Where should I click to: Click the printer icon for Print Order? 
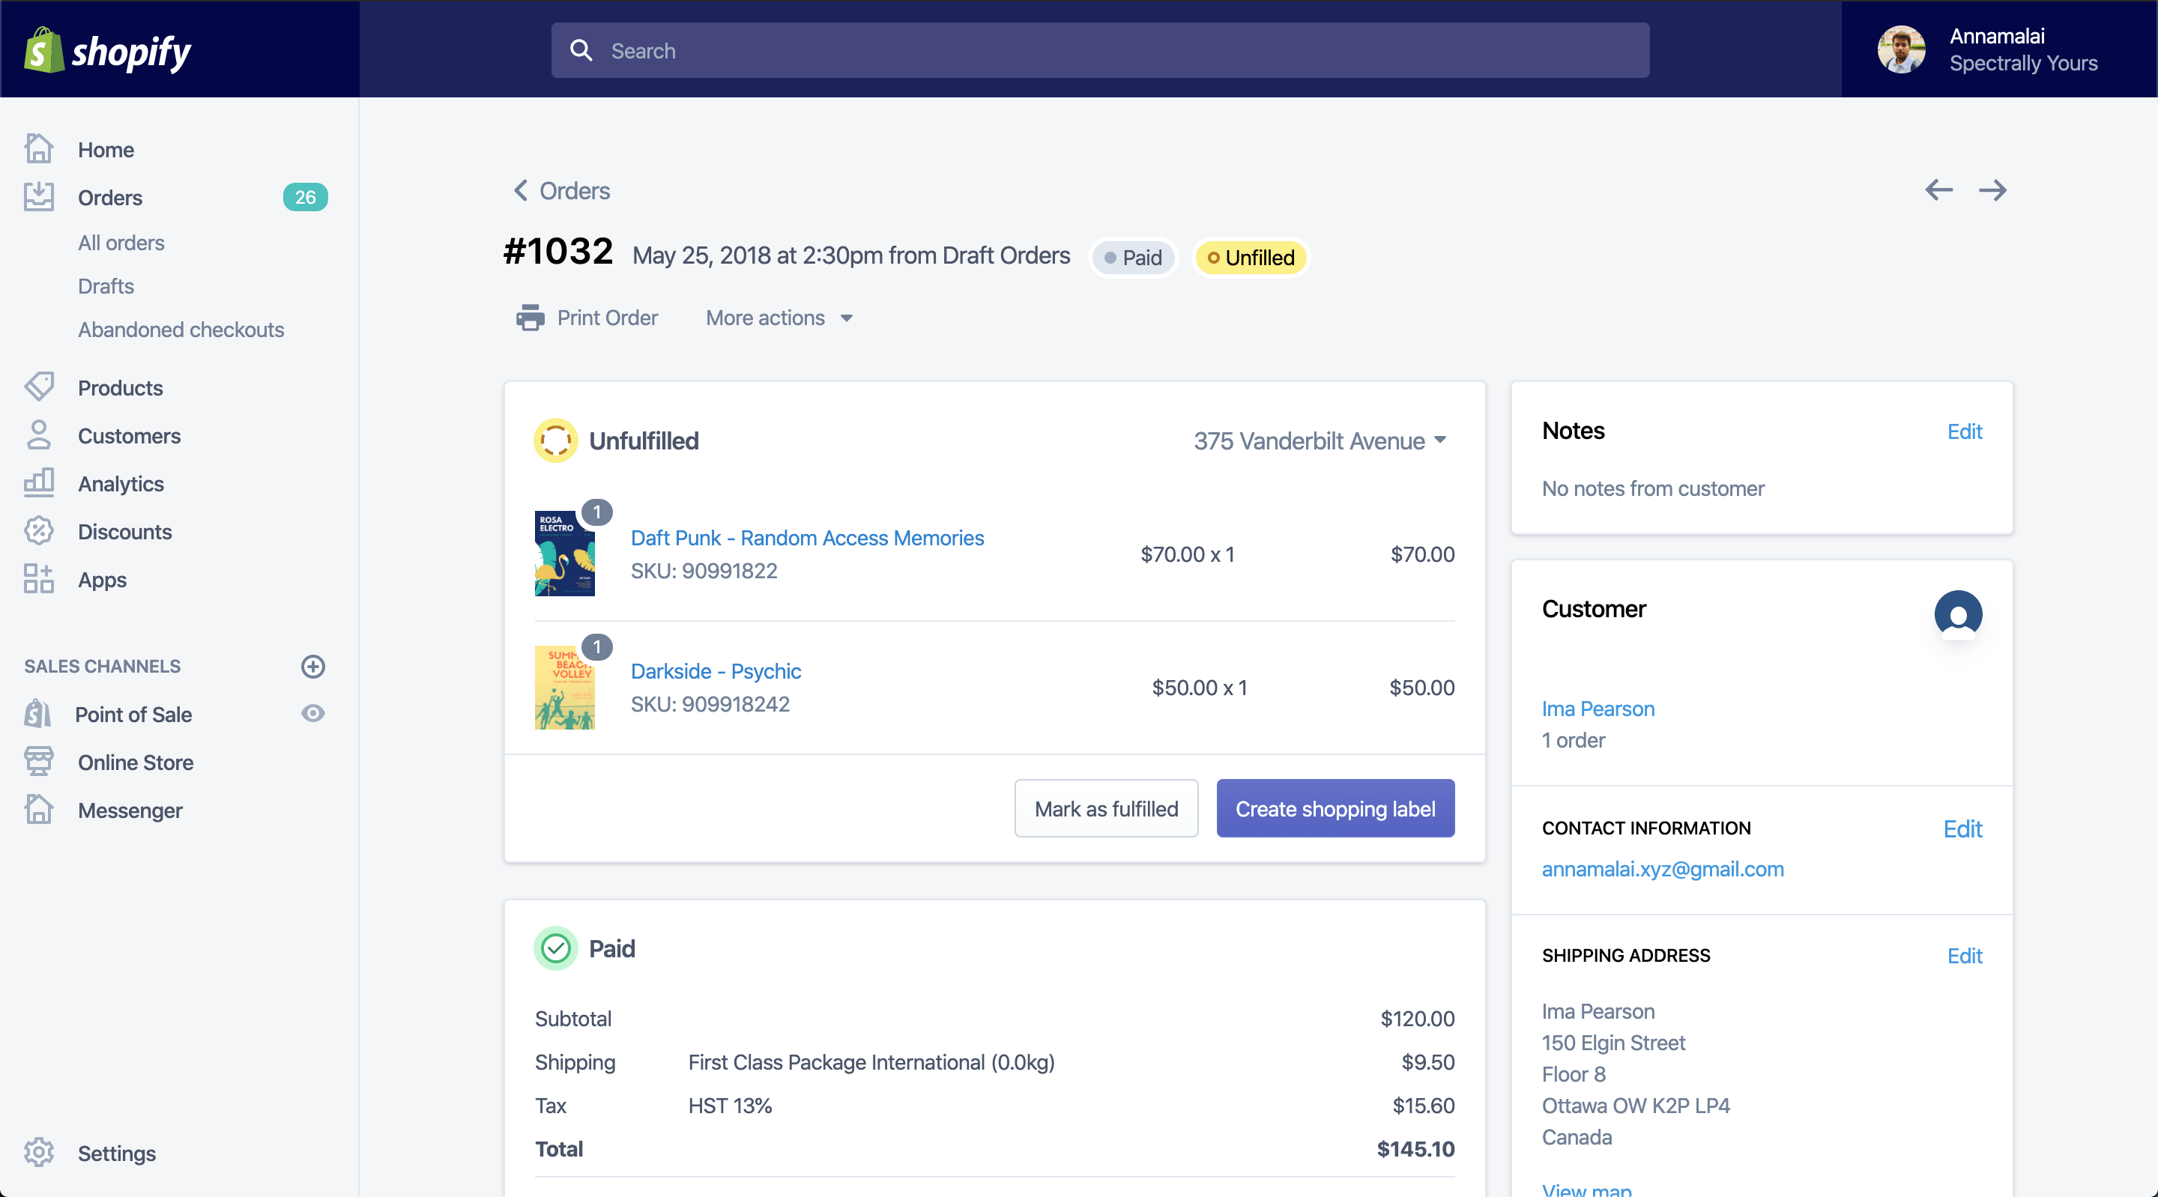(530, 318)
